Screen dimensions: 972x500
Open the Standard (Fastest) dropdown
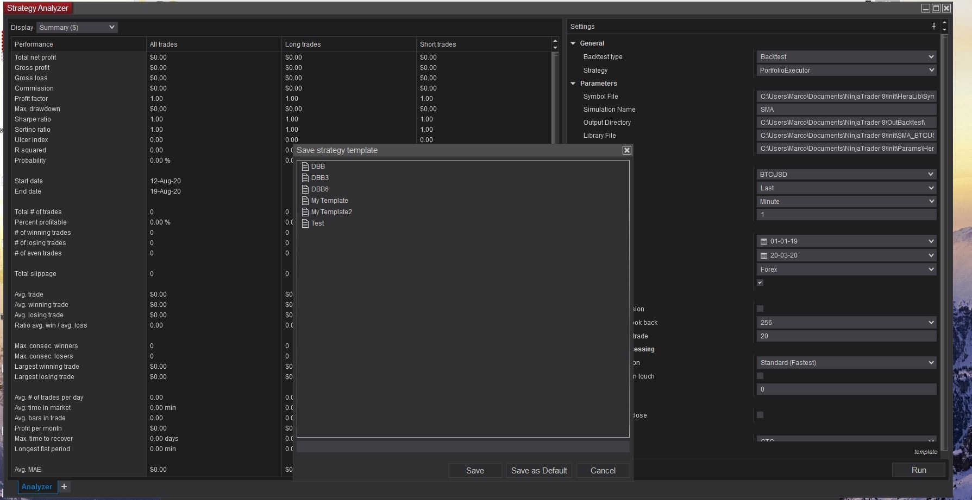(846, 363)
